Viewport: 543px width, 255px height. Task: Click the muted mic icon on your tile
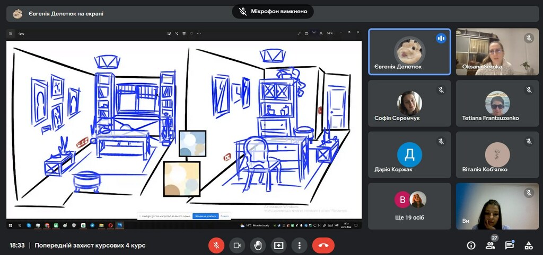[x=529, y=193]
